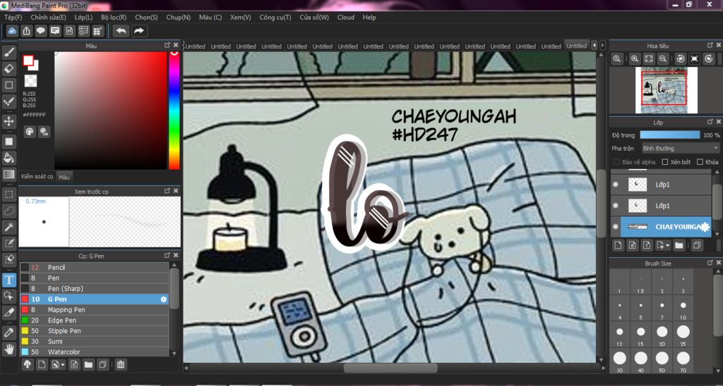Enable the Xén bớt checkbox
723x386 pixels.
[x=664, y=162]
